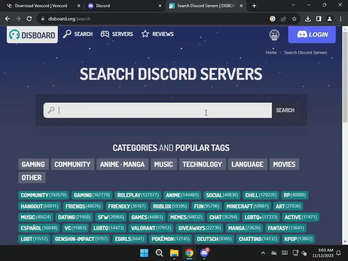Image resolution: width=348 pixels, height=261 pixels.
Task: Open VALORANT (17912) tag
Action: (x=151, y=228)
